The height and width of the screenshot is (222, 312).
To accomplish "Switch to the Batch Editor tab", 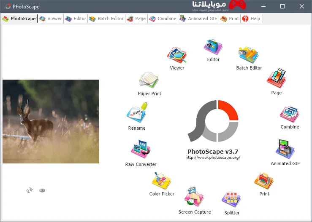I will click(x=106, y=19).
